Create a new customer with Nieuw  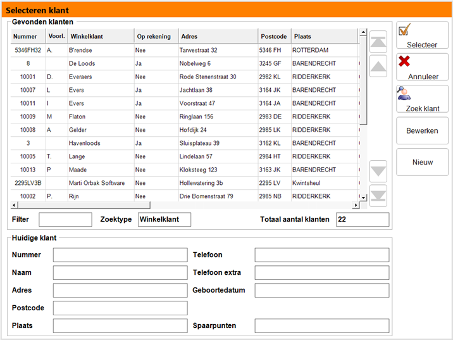click(x=422, y=162)
